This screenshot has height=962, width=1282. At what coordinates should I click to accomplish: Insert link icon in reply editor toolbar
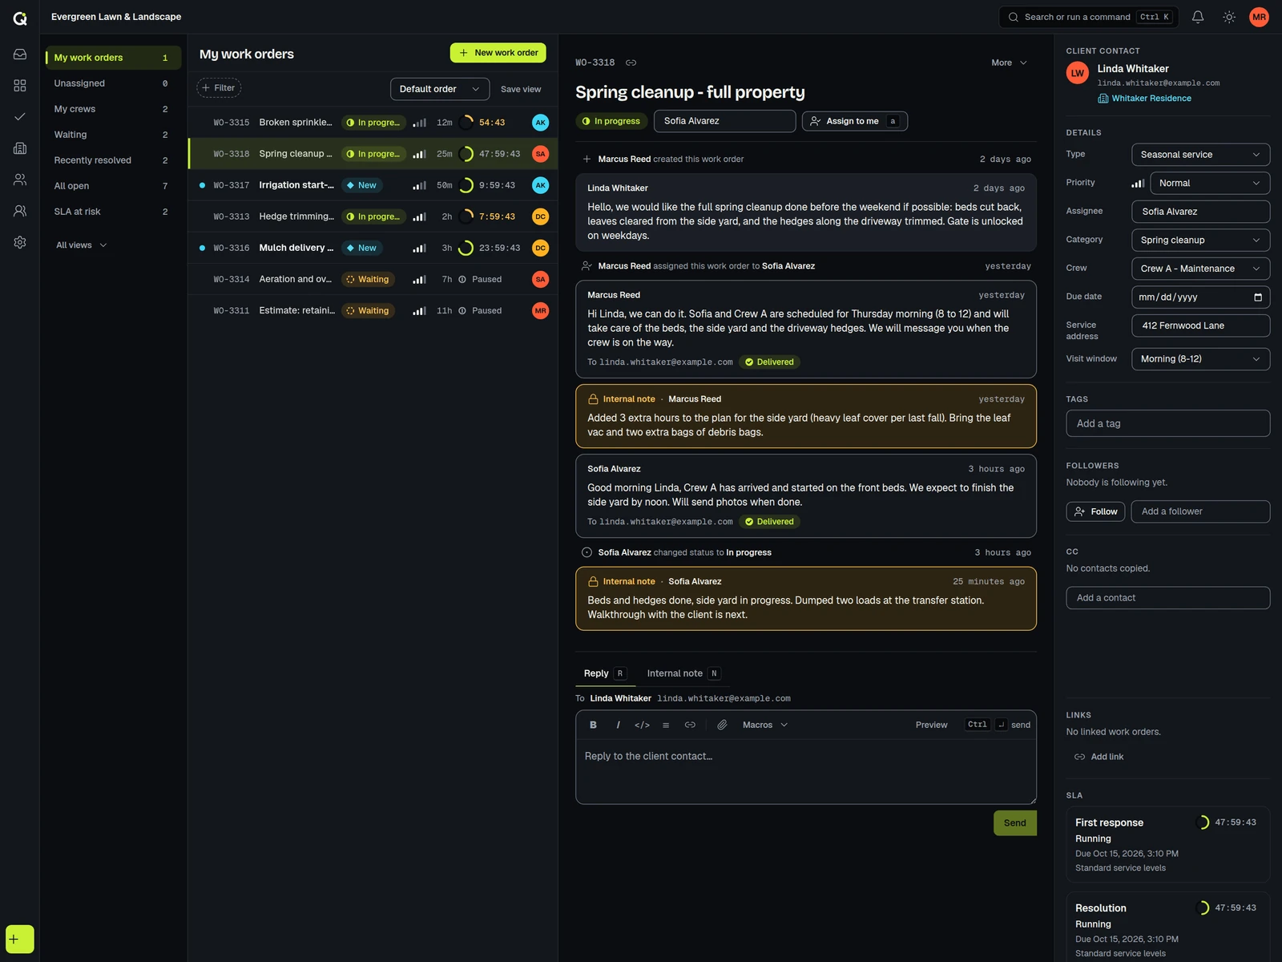coord(690,725)
